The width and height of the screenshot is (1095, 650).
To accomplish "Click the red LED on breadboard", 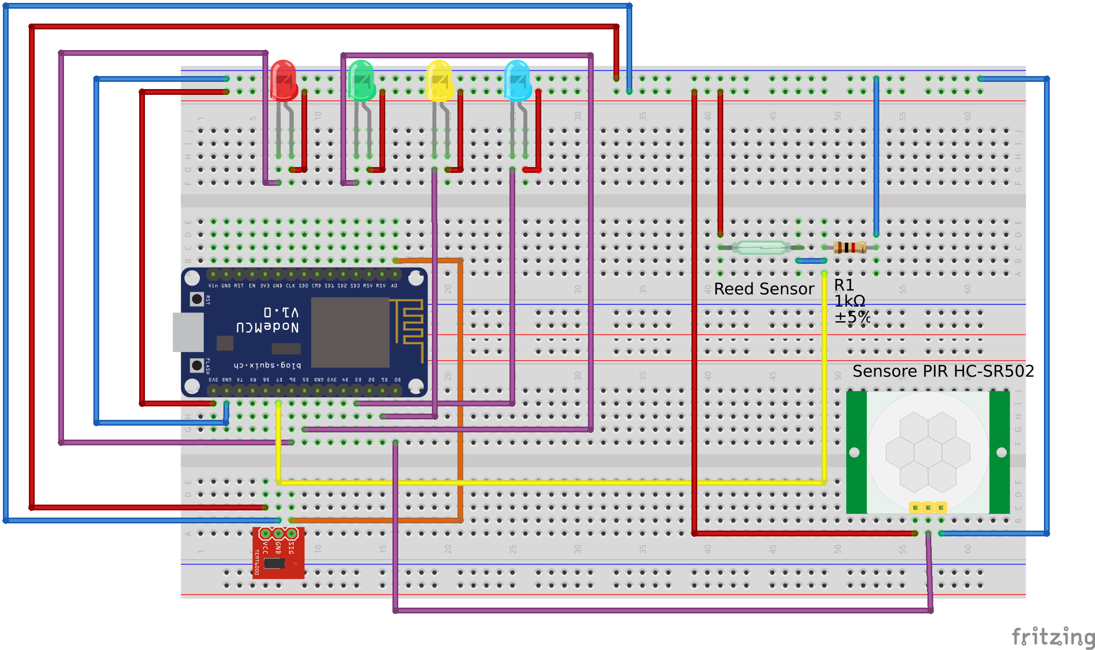I will [x=283, y=80].
